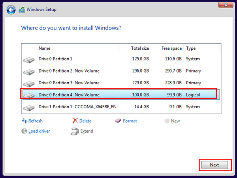
Task: Select Drive 1 Partition 1 CCCOMA_X64FRE_EN row
Action: pos(77,107)
